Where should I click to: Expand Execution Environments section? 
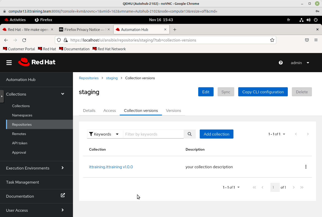point(36,168)
